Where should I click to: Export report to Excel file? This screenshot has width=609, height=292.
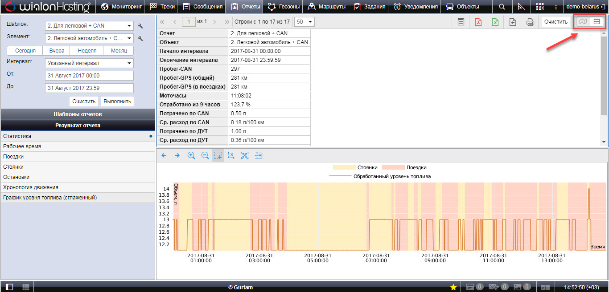(495, 22)
